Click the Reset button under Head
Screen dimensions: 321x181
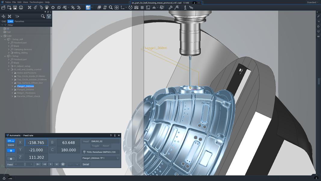106,146
